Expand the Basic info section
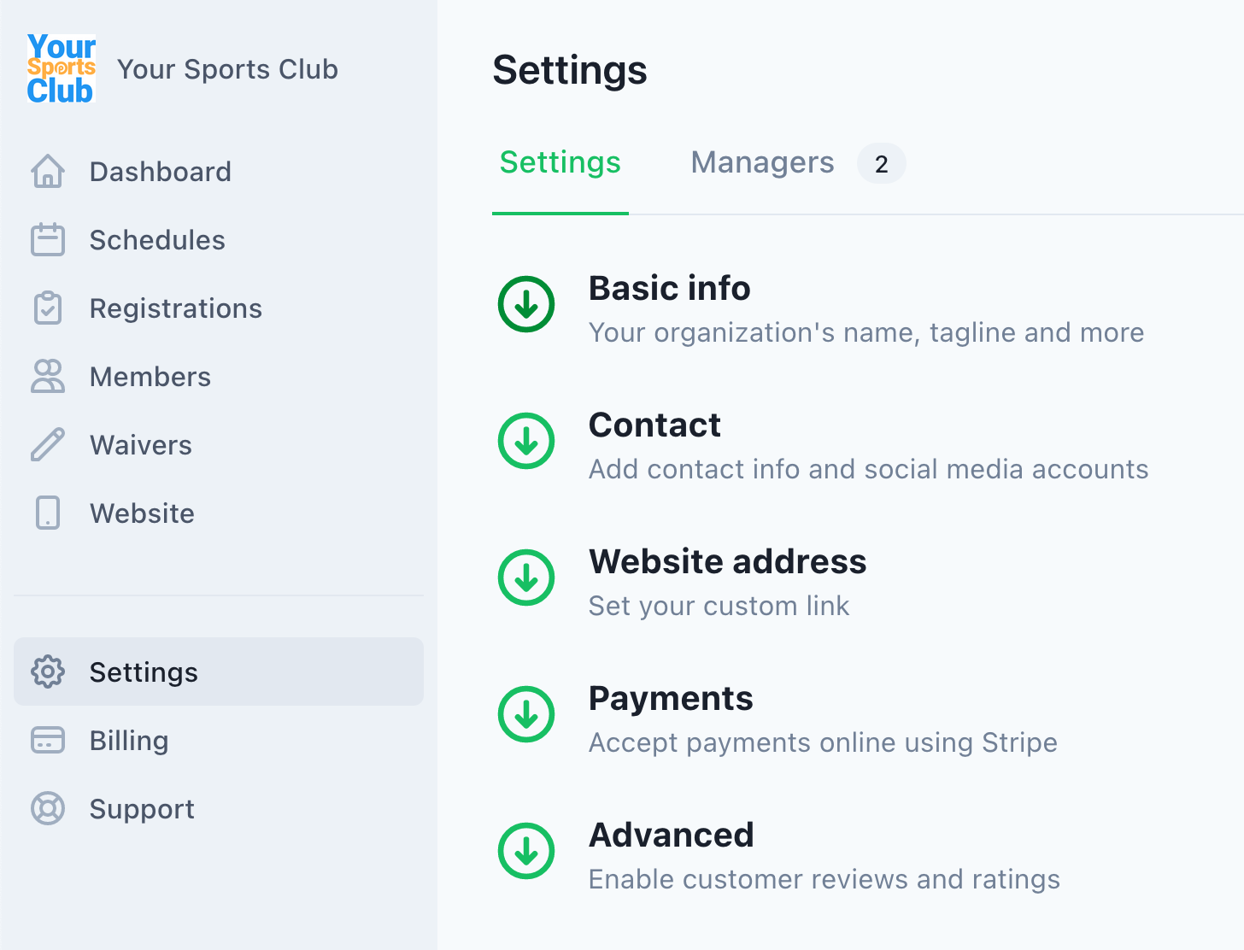This screenshot has width=1244, height=950. [526, 304]
